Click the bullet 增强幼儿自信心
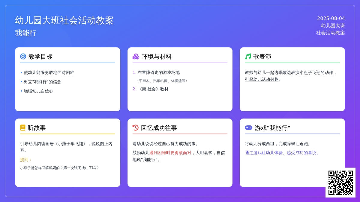 (x=38, y=91)
